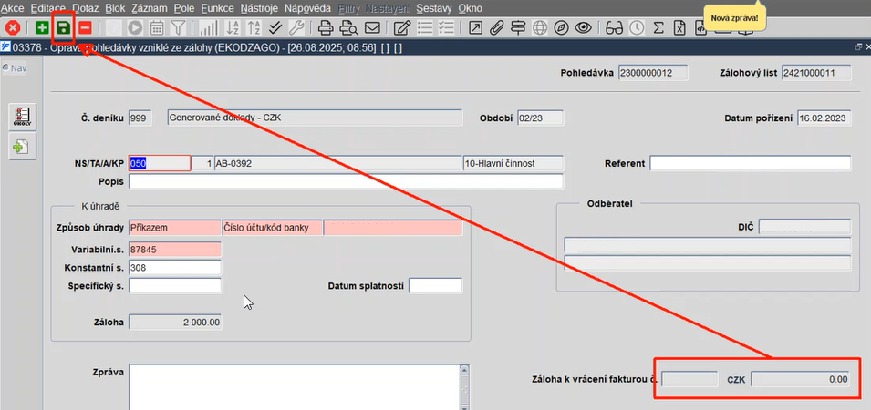The image size is (871, 410).
Task: Click the Zálohový list value 2421000011
Action: click(x=816, y=73)
